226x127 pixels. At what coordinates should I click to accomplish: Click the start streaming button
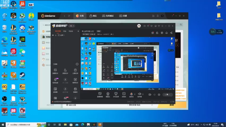pos(168,95)
